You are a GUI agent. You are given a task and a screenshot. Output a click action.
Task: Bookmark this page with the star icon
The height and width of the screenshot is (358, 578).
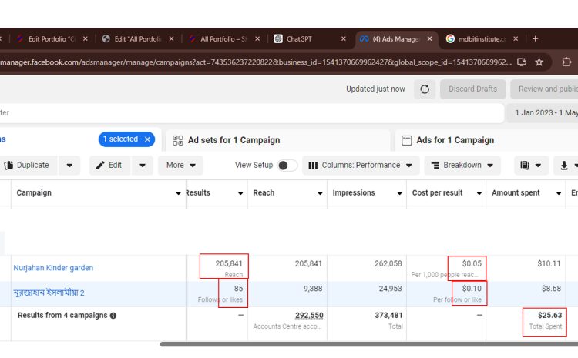(x=539, y=62)
